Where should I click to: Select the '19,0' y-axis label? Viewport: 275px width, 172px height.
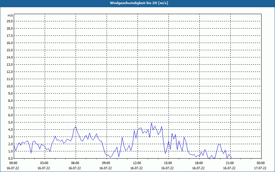[10, 21]
